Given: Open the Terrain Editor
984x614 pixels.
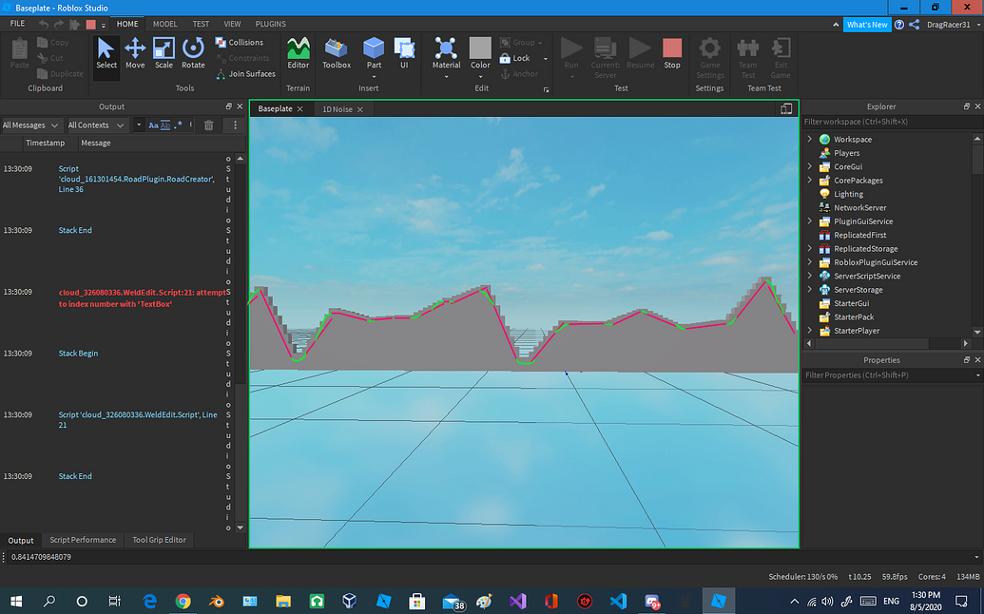Looking at the screenshot, I should (x=299, y=54).
